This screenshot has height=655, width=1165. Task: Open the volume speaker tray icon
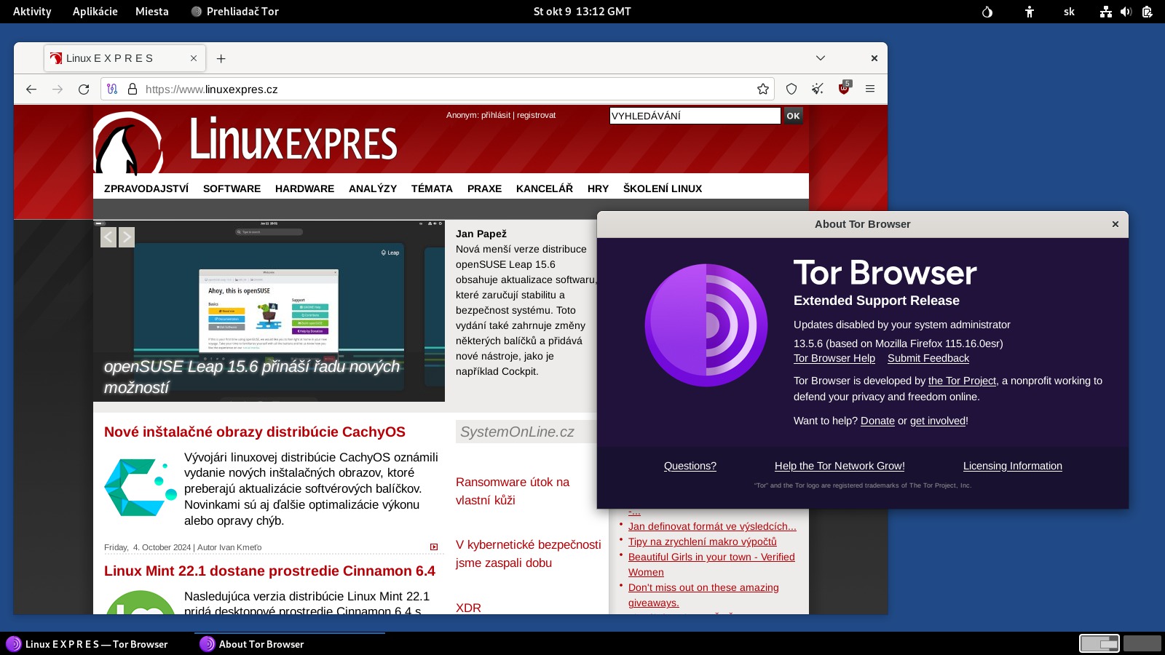point(1126,12)
